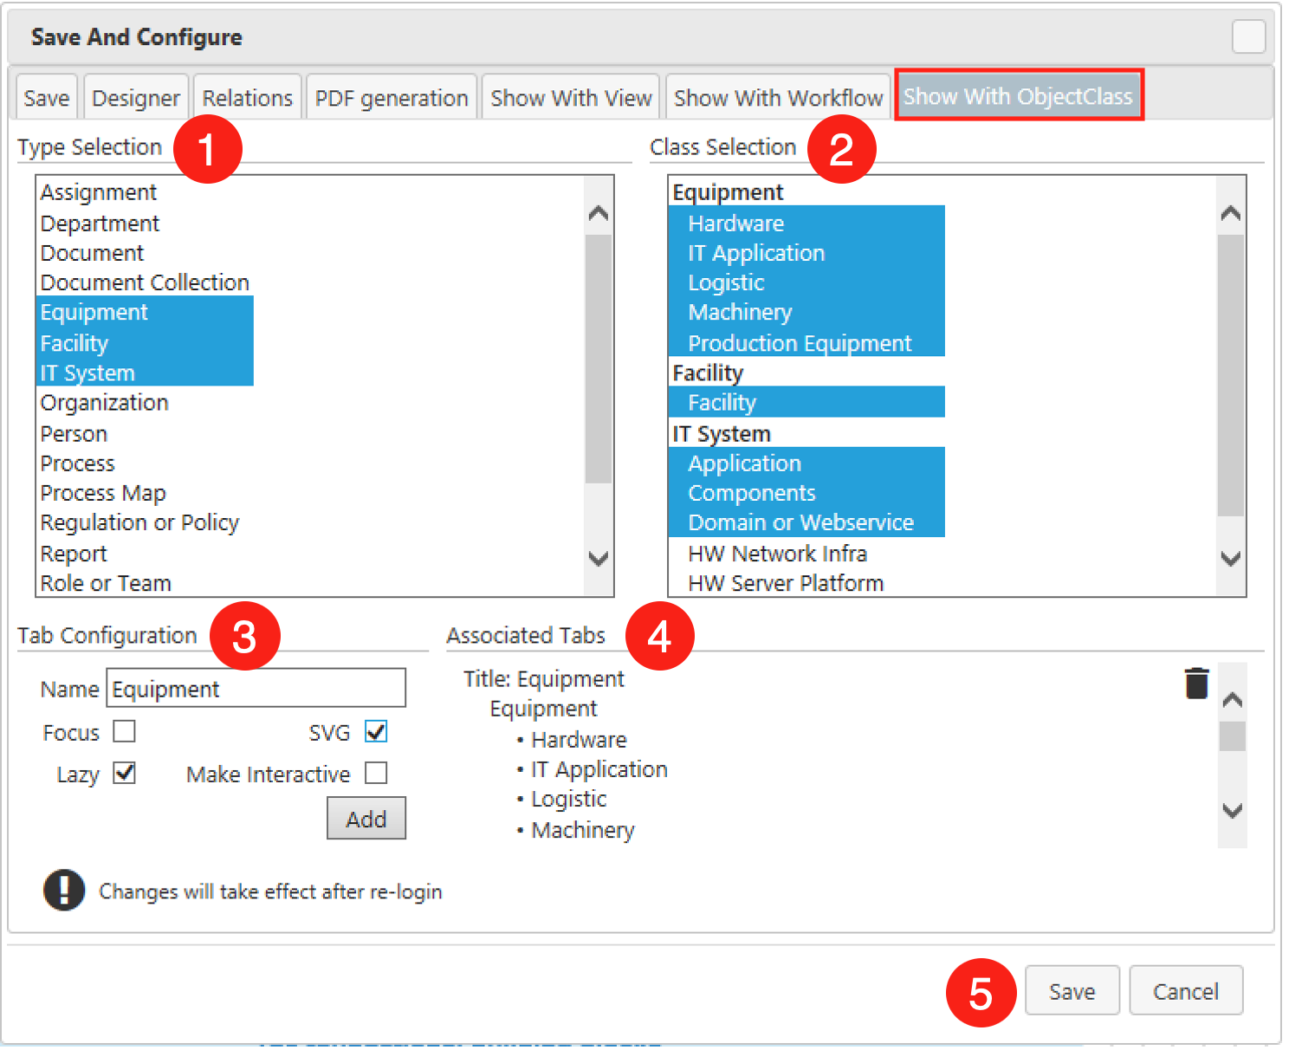Enable the Make Interactive checkbox

pyautogui.click(x=376, y=773)
